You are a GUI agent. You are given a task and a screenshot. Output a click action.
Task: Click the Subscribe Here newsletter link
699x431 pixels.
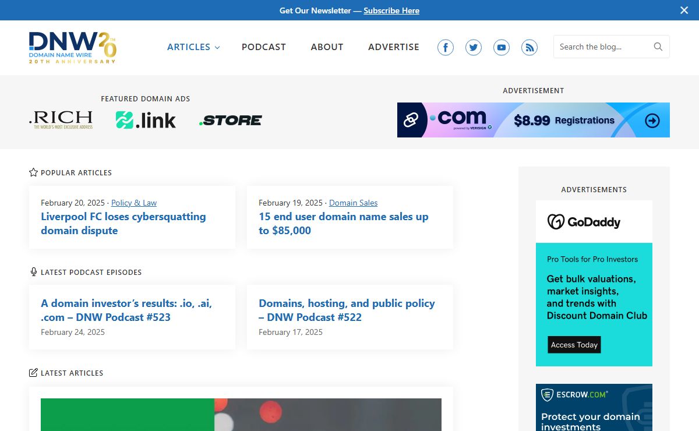391,10
